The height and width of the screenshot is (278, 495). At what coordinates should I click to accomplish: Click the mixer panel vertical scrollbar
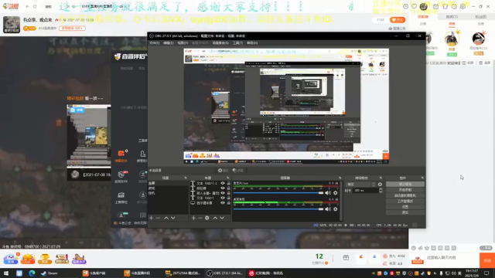[x=341, y=201]
